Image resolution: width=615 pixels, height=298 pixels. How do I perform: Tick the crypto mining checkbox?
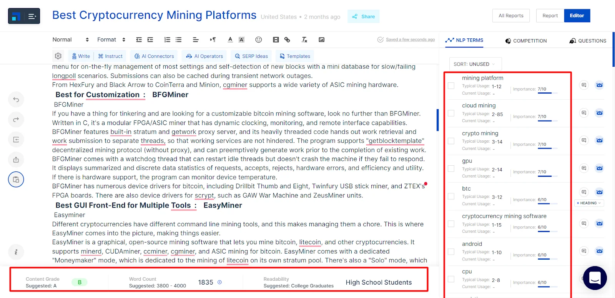(451, 141)
